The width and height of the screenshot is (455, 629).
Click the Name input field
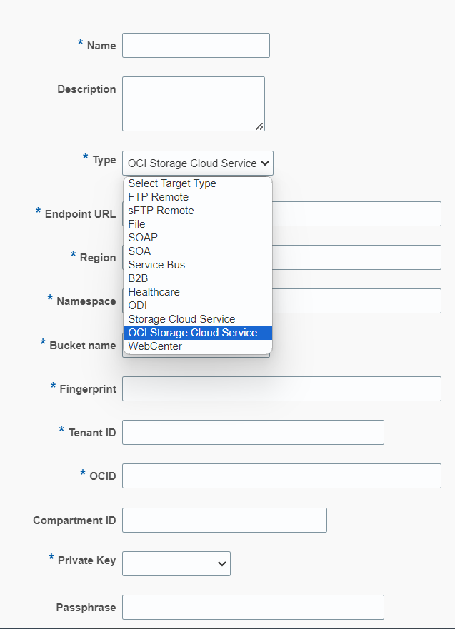tap(196, 45)
